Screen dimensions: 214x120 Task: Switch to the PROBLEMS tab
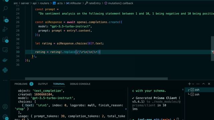click(21, 84)
